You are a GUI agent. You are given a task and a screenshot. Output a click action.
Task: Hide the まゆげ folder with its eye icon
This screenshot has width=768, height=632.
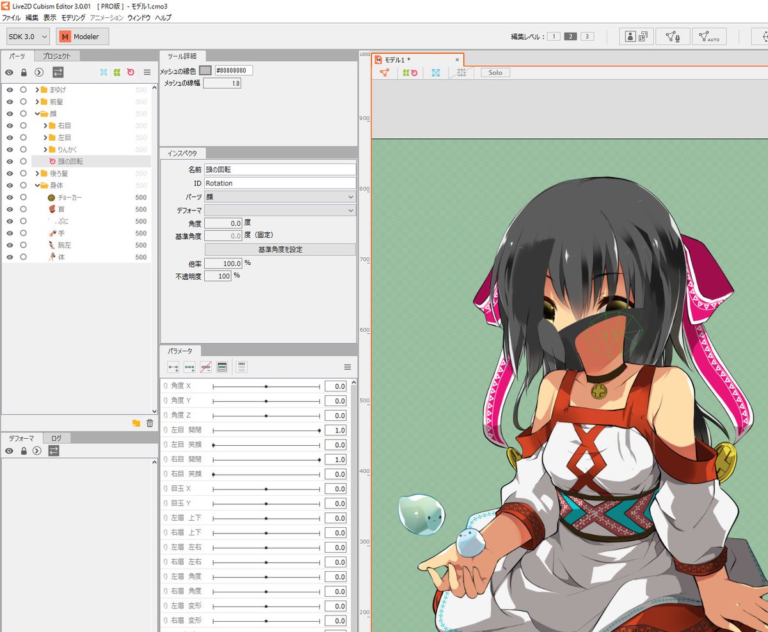(10, 90)
